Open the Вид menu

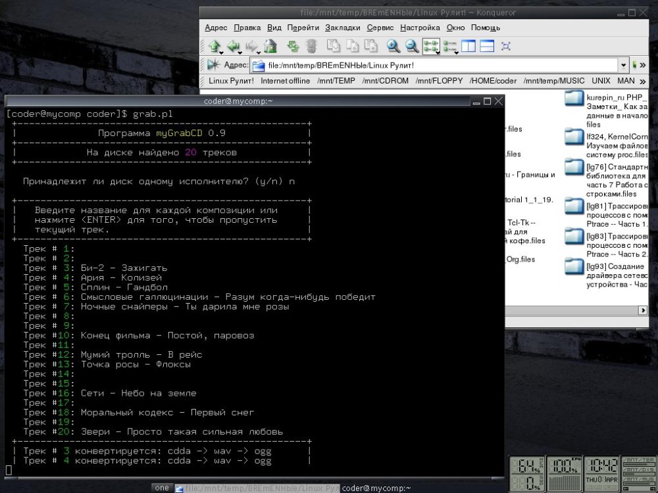coord(274,28)
